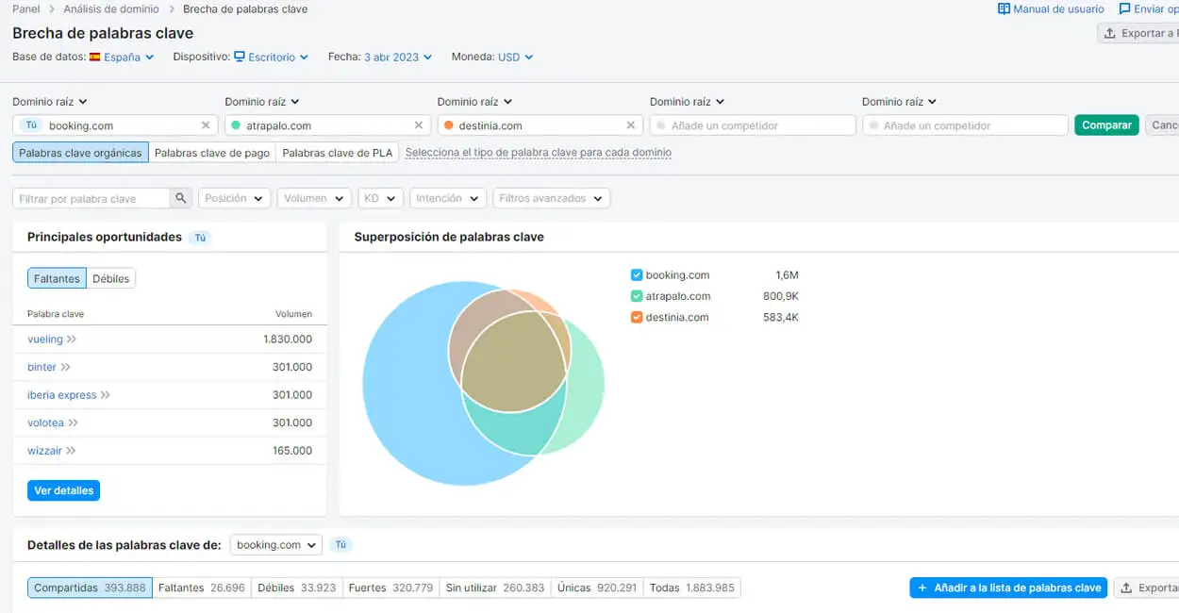1179x613 pixels.
Task: Switch to Fuertes 320.779 tab
Action: click(x=390, y=588)
